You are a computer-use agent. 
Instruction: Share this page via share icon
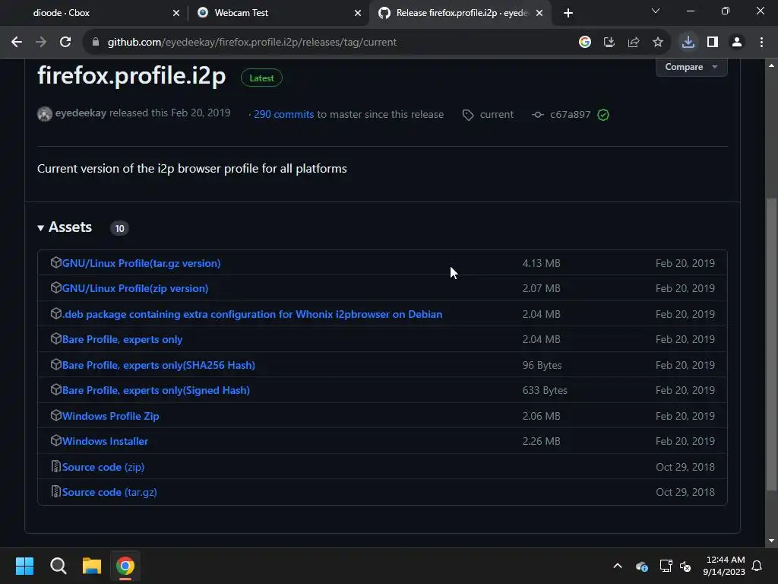pyautogui.click(x=634, y=43)
